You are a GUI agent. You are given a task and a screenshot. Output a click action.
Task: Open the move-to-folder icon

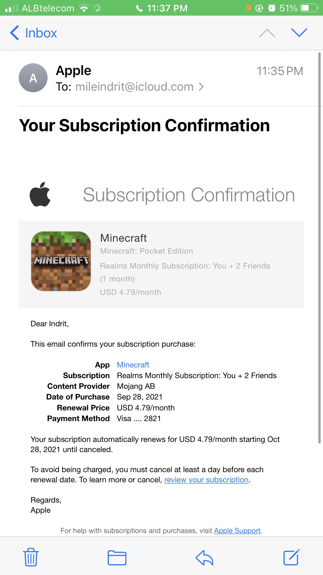tap(117, 558)
